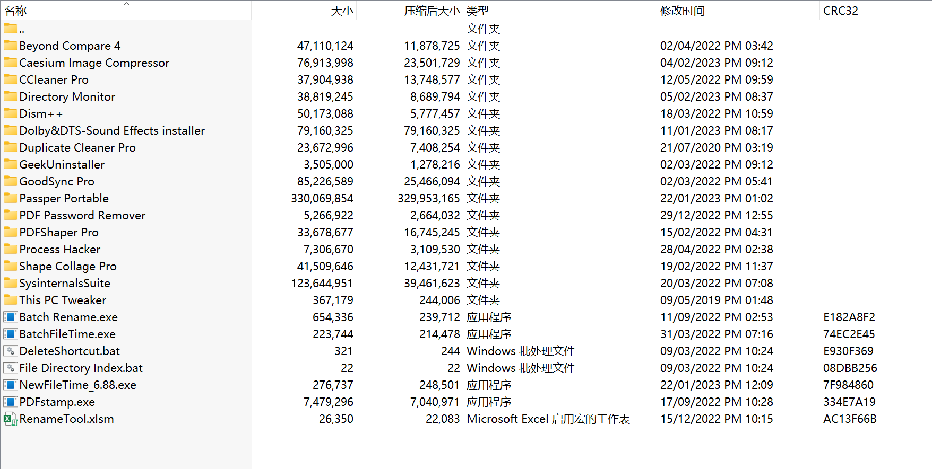Click the RenameTool.xlsm Excel icon
The width and height of the screenshot is (932, 469).
coord(10,419)
